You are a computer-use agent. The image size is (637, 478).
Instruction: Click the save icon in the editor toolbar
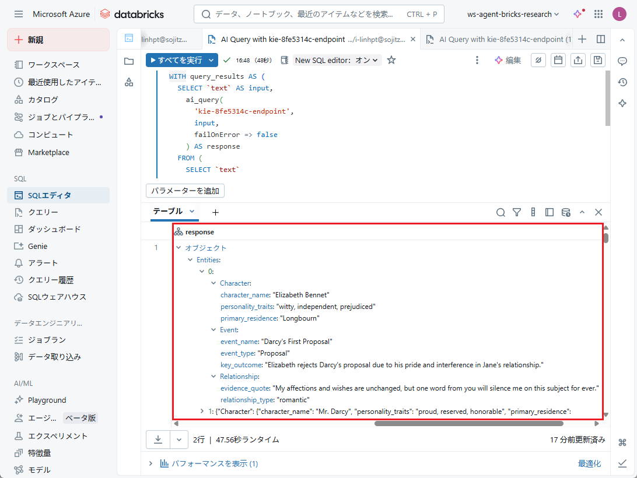click(597, 60)
